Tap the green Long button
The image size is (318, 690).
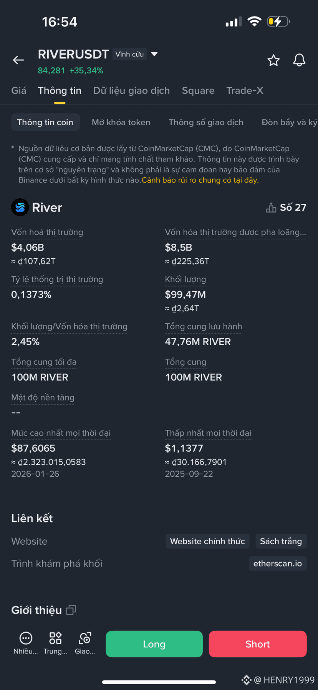point(154,644)
